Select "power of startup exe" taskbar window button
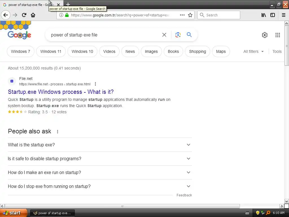This screenshot has width=289, height=217. click(52, 213)
